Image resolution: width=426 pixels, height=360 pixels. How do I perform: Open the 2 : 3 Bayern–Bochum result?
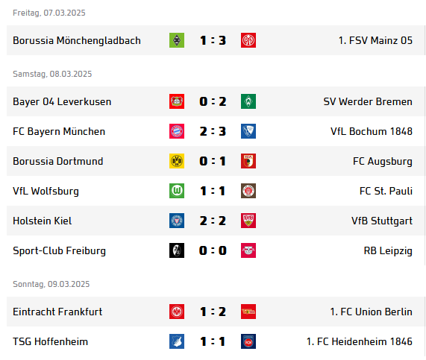pyautogui.click(x=213, y=131)
